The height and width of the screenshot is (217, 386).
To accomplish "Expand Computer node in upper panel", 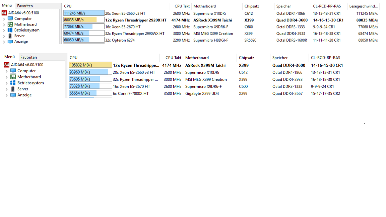I will [4, 19].
